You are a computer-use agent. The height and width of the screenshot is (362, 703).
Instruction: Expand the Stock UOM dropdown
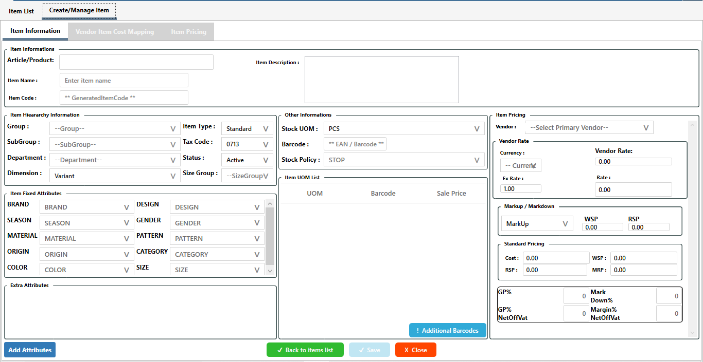point(404,129)
